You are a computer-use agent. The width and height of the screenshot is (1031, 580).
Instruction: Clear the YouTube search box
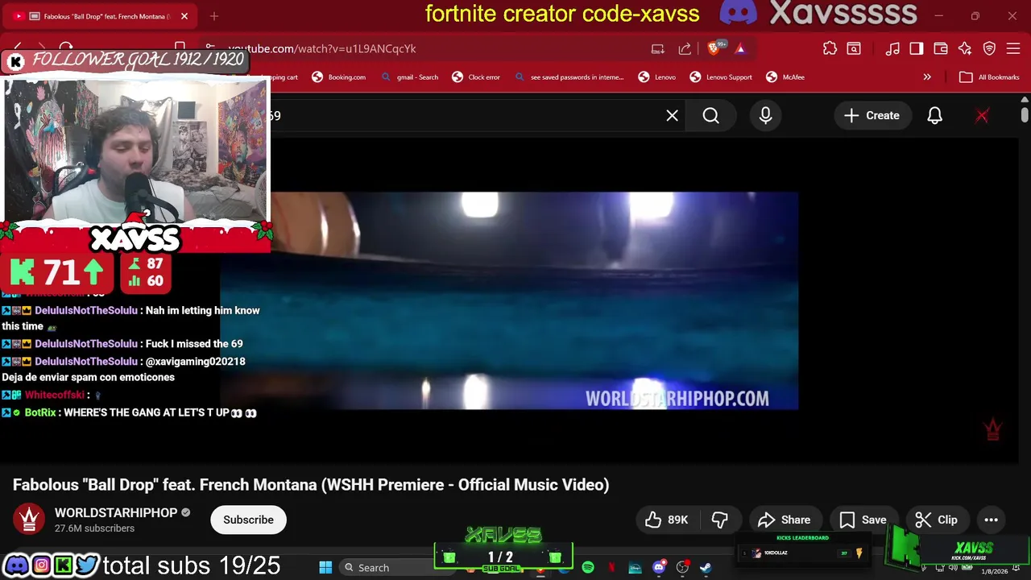point(672,116)
